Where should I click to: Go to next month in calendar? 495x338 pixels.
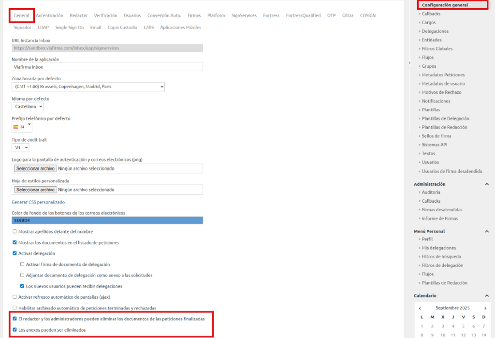(x=485, y=308)
